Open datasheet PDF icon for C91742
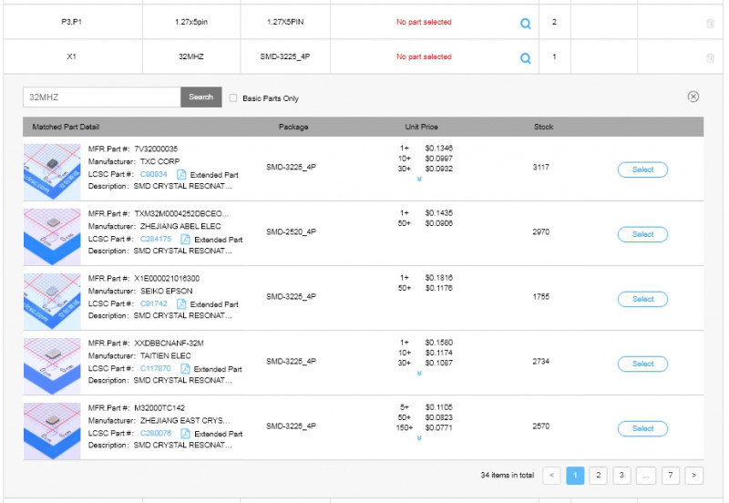The image size is (729, 503). [x=181, y=303]
